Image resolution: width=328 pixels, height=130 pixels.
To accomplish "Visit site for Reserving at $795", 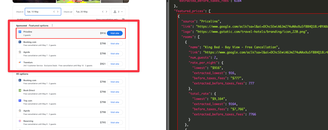I will 115,122.
